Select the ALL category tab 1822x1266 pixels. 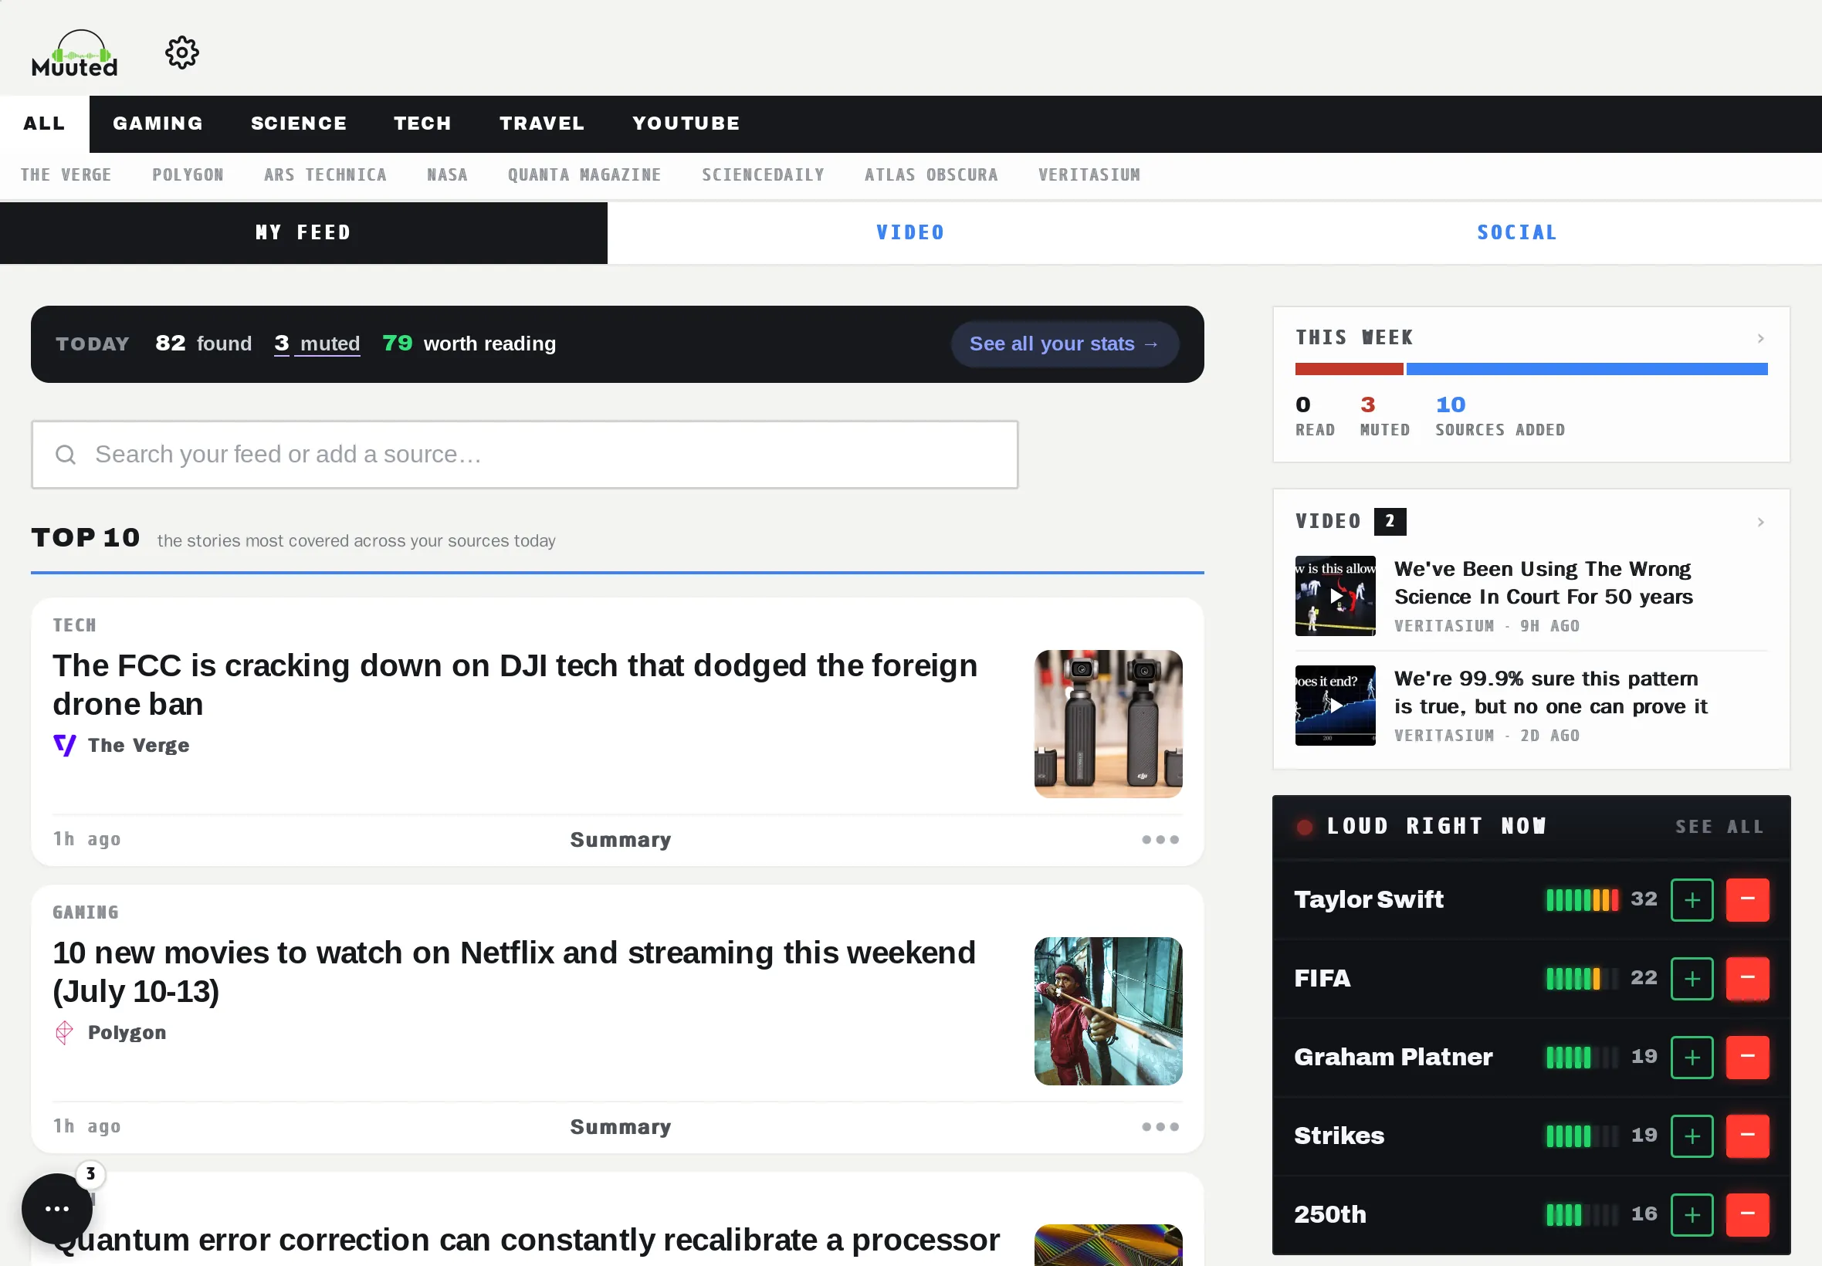click(45, 124)
